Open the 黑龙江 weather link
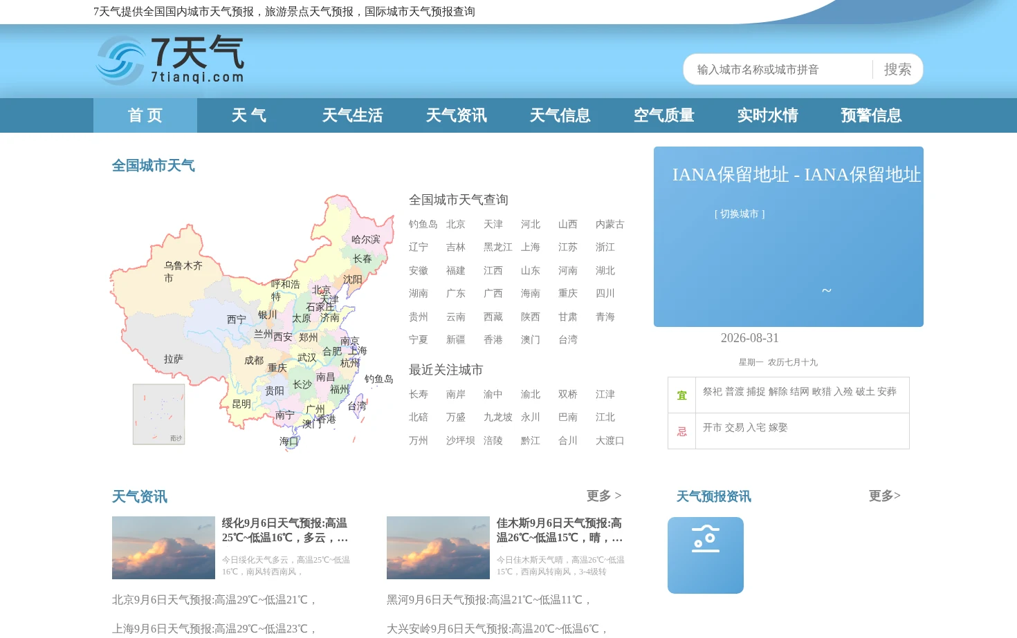The image size is (1017, 638). pos(498,247)
